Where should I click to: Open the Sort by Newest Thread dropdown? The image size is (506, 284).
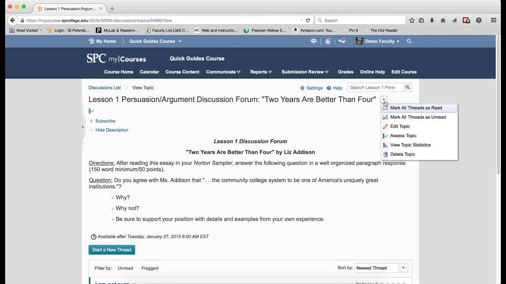click(x=380, y=268)
